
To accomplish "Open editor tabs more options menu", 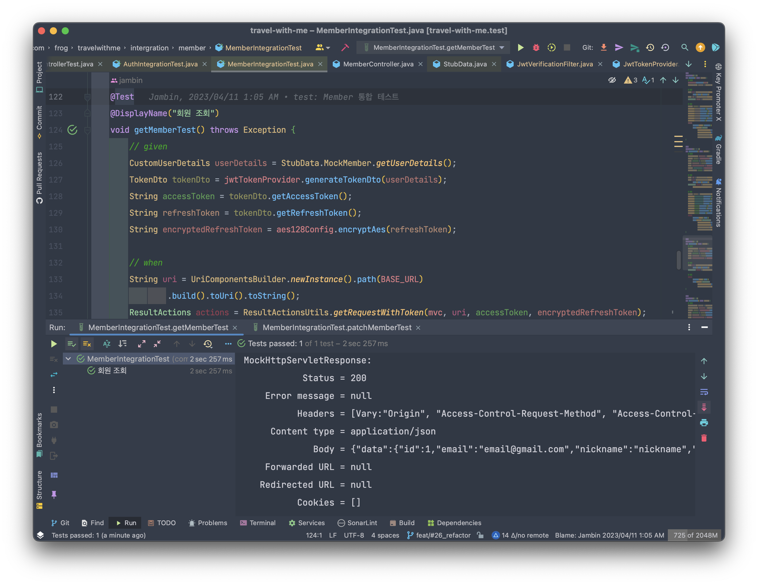I will tap(705, 64).
